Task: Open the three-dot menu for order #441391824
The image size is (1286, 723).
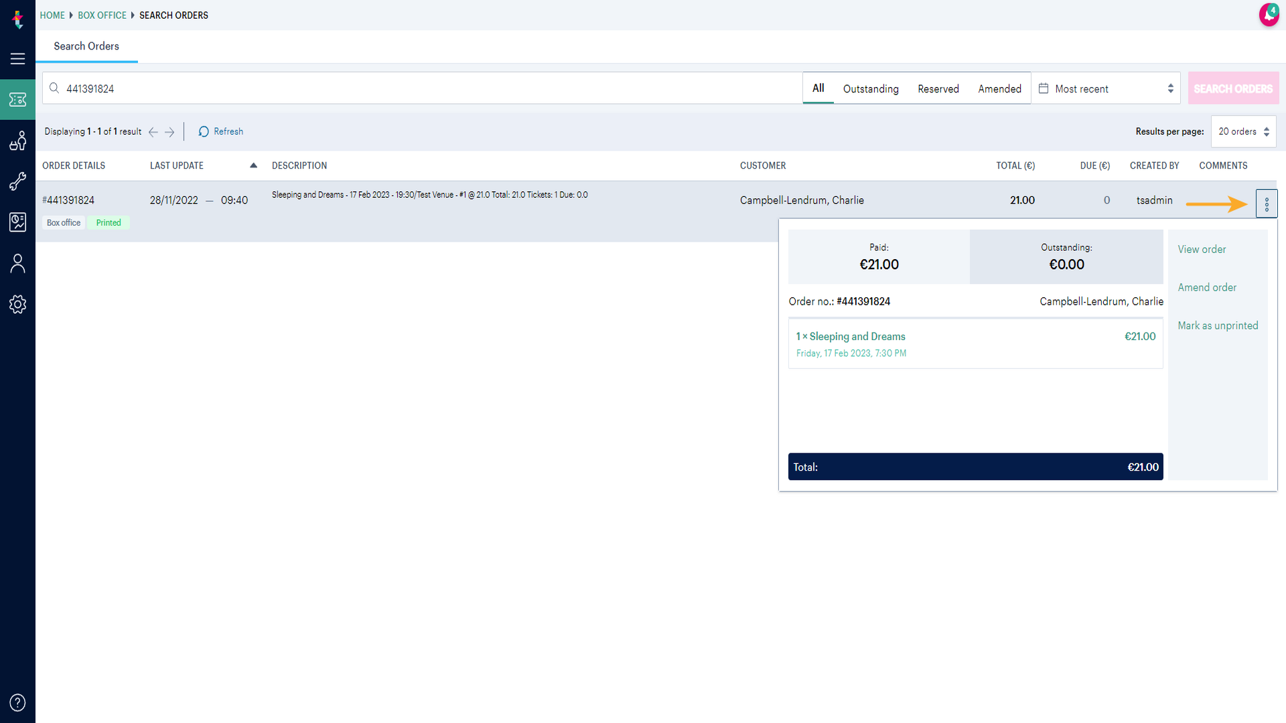Action: click(x=1267, y=204)
